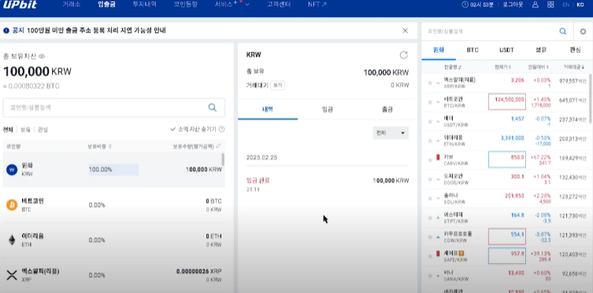
Task: Star the USDT/KRW market row
Action: (x=430, y=121)
